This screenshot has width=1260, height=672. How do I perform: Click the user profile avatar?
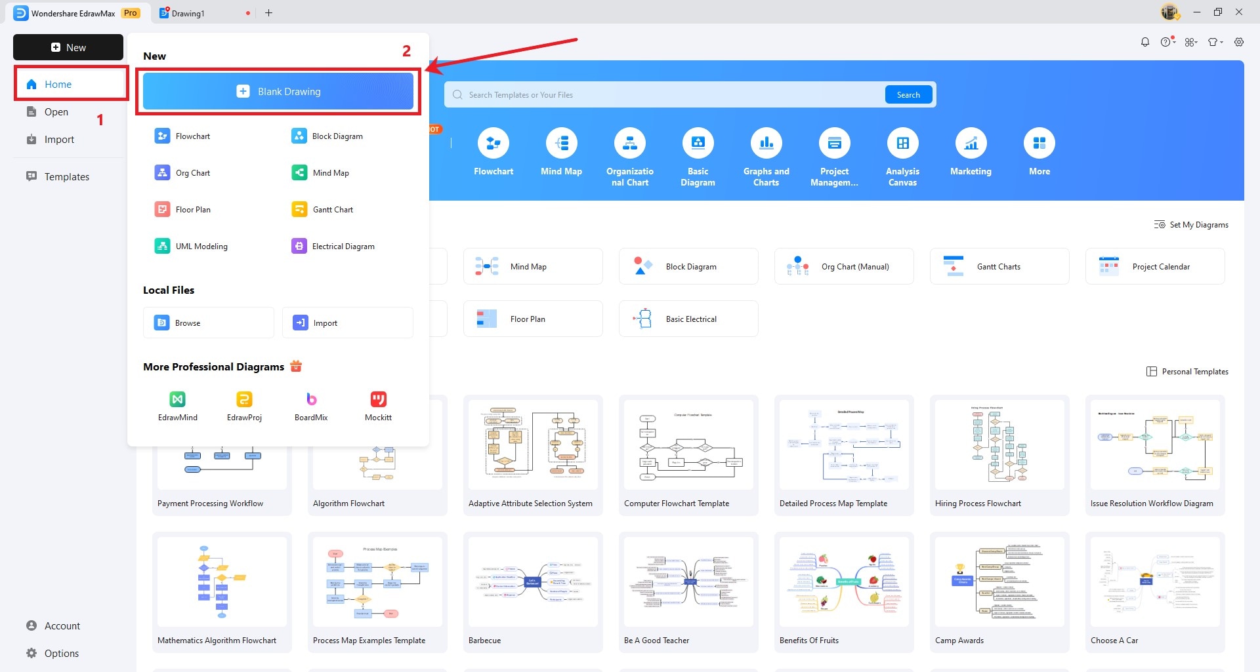pos(1169,12)
